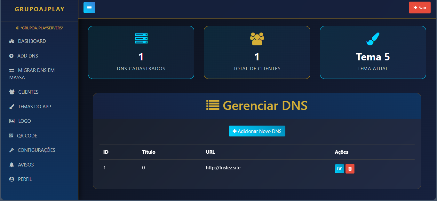Click the Avisos bell icon

click(12, 165)
